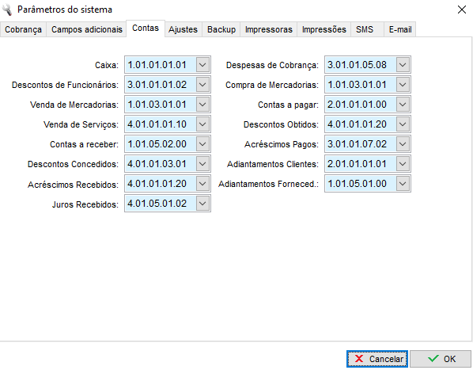Open Venda de Serviços dropdown arrow
Screen dimensions: 473x370
[202, 124]
